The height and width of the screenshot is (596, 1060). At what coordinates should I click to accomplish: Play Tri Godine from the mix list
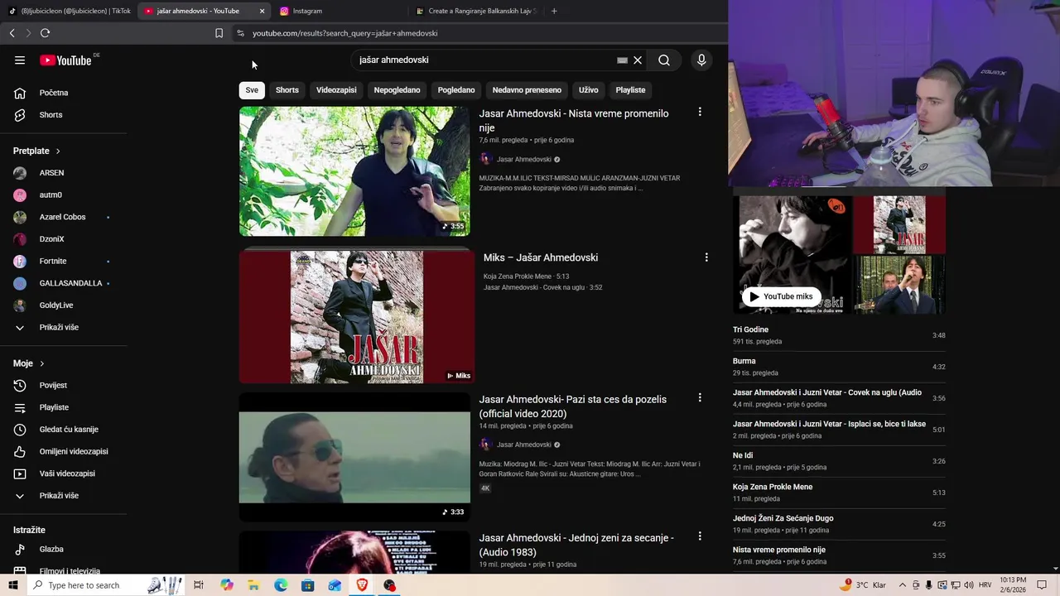[839, 335]
